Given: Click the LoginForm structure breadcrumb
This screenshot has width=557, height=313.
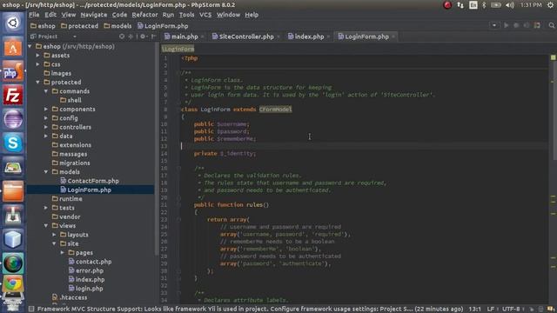Looking at the screenshot, I should pyautogui.click(x=178, y=49).
